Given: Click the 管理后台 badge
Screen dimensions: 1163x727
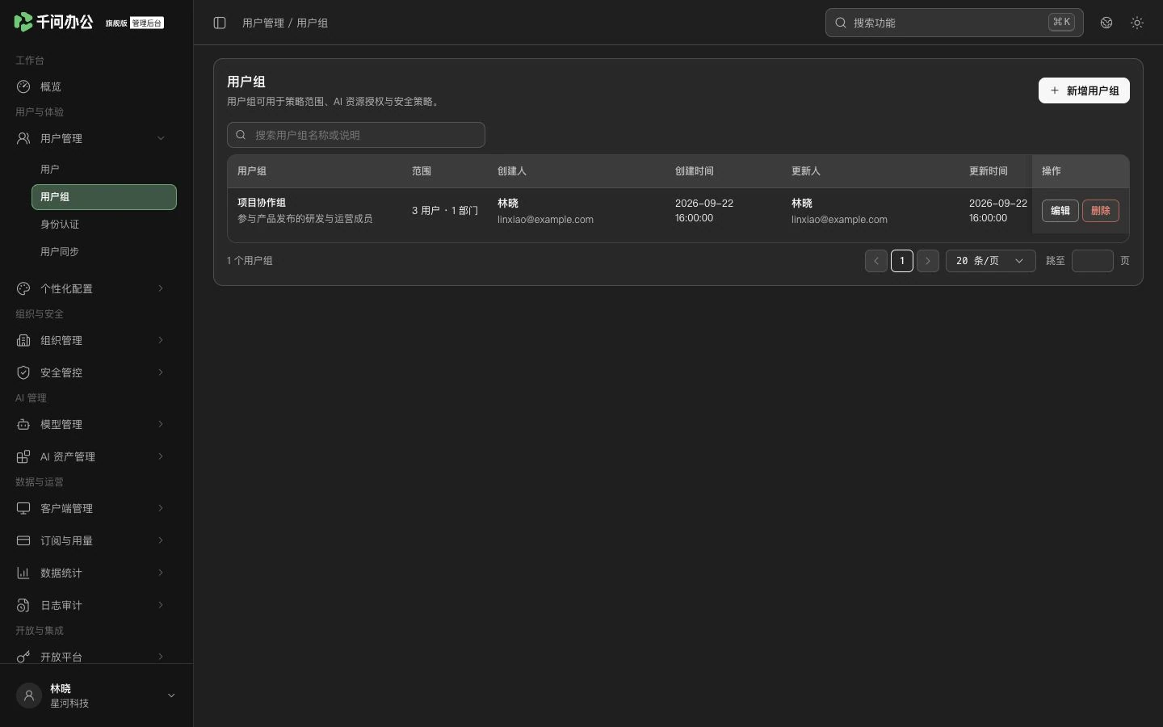Looking at the screenshot, I should 147,23.
